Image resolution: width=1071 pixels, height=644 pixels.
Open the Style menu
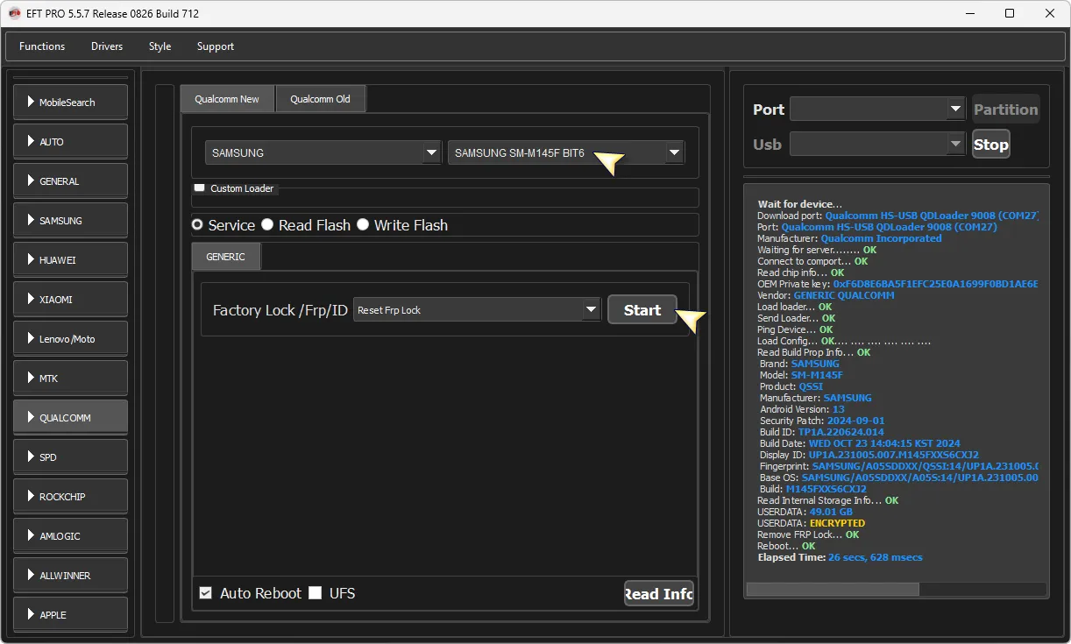click(x=160, y=46)
